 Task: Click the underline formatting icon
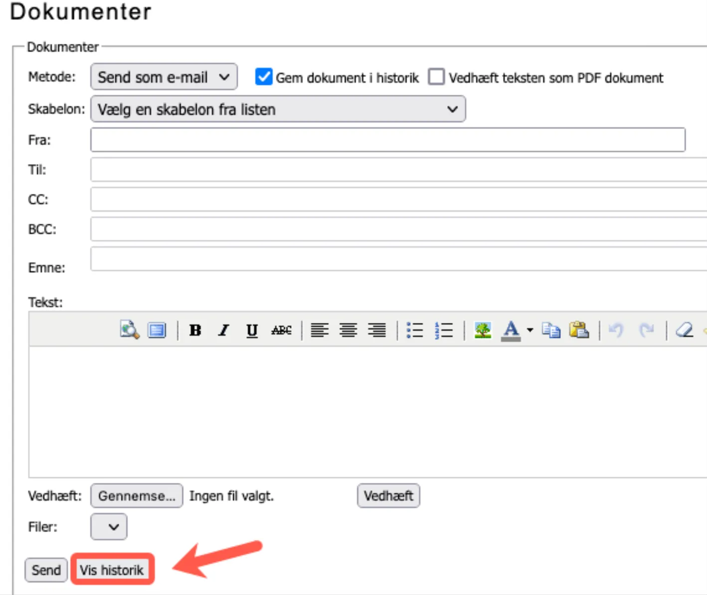click(x=252, y=330)
